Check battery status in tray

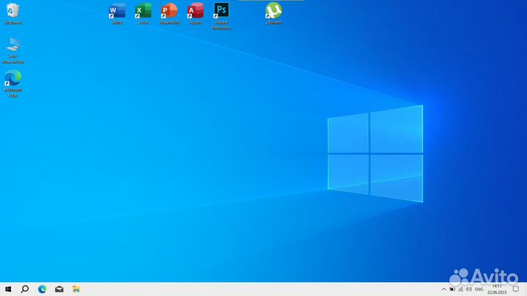pyautogui.click(x=452, y=289)
